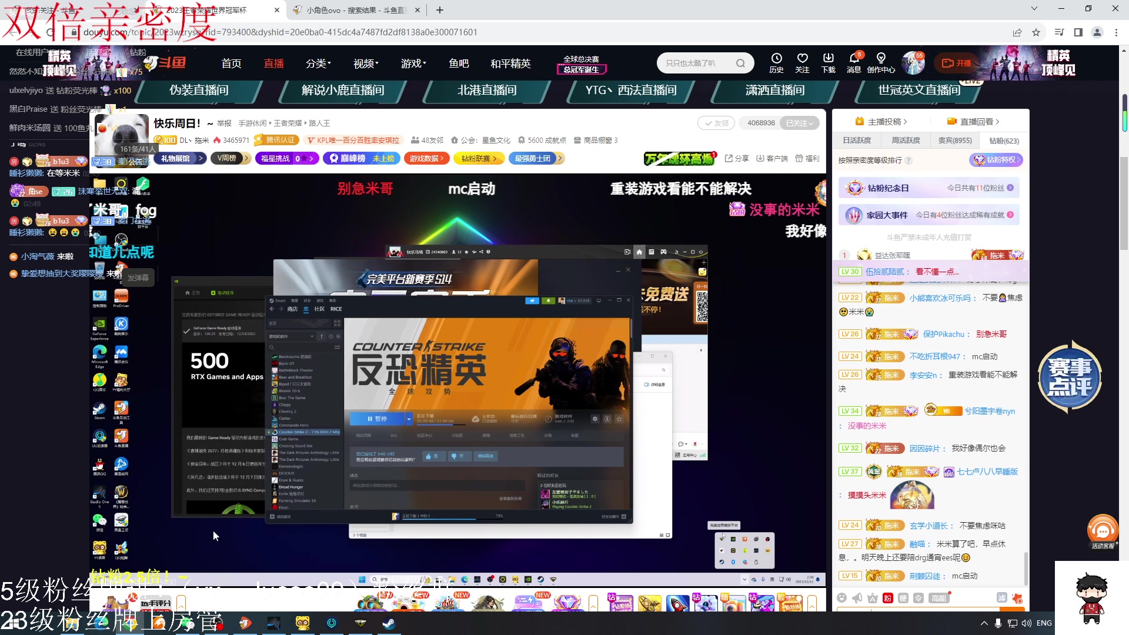
Task: Click the 消息 notification icon in the header
Action: coord(854,63)
